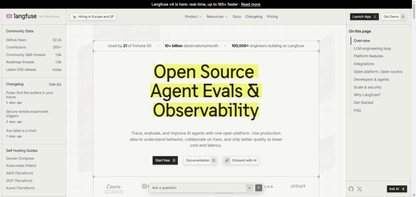Jump to Scale & security section
This screenshot has height=197, width=416.
point(367,87)
